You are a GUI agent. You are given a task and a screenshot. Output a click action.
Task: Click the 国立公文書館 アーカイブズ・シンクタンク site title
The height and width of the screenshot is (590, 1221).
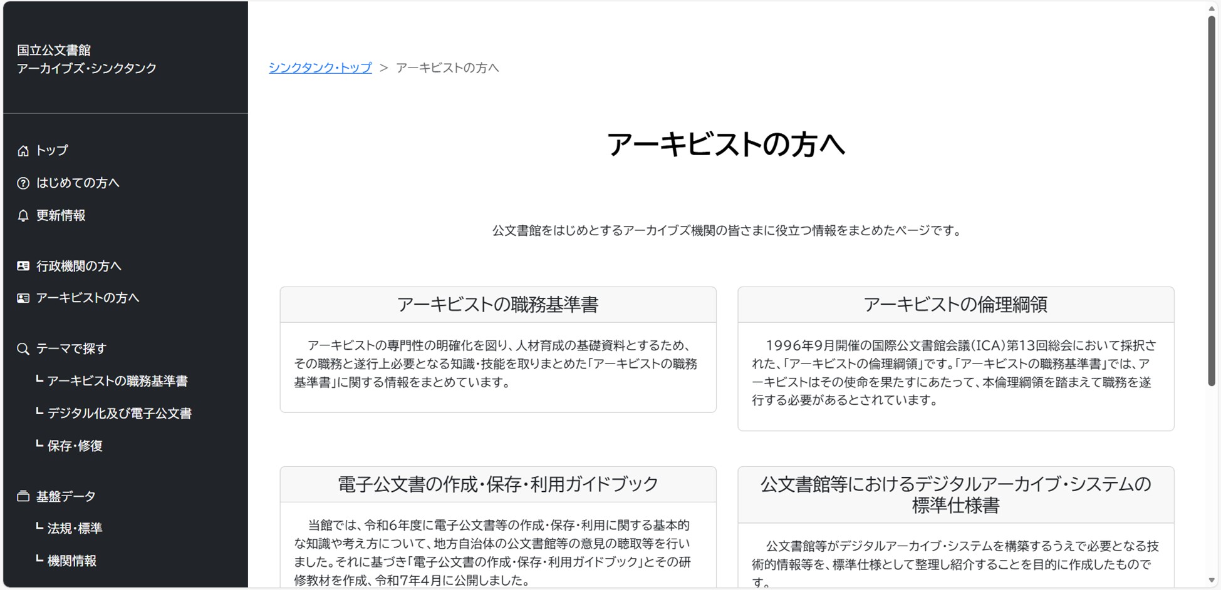(86, 59)
